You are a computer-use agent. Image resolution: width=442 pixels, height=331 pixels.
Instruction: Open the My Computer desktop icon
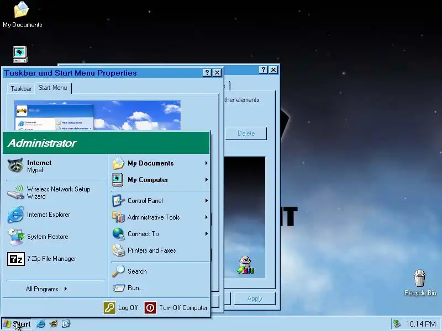point(20,54)
